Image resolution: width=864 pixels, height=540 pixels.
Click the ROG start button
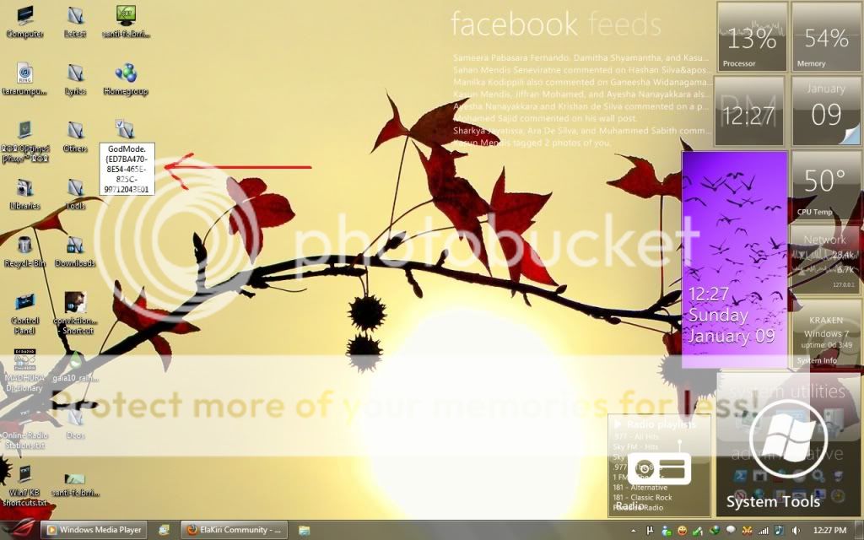19,529
